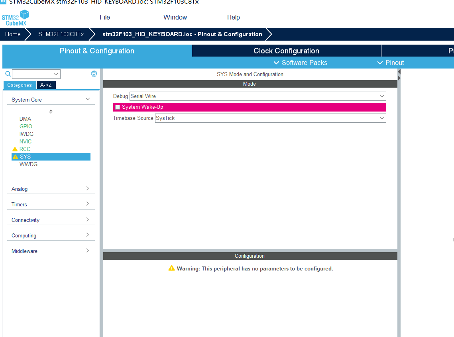Click the RCC warning triangle icon
The width and height of the screenshot is (454, 337).
15,149
